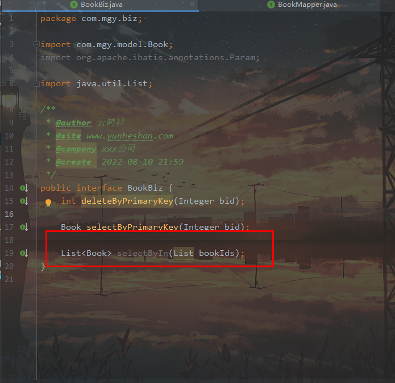Open the www.yunheshan.com link in the comment

tap(130, 136)
